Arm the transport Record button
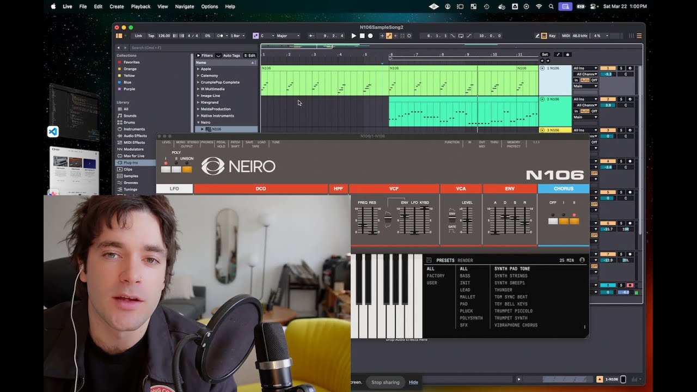The height and width of the screenshot is (392, 697). click(370, 36)
